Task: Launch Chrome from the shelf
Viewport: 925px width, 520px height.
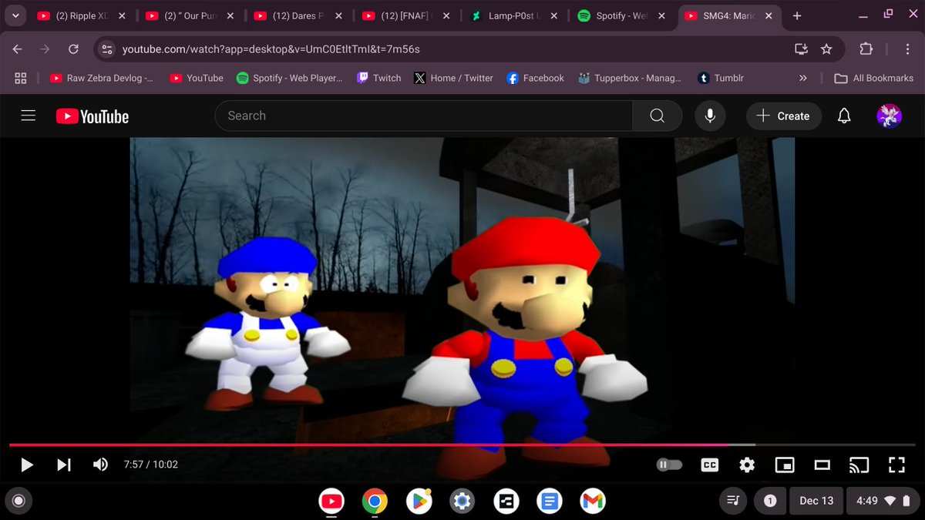Action: [x=375, y=502]
